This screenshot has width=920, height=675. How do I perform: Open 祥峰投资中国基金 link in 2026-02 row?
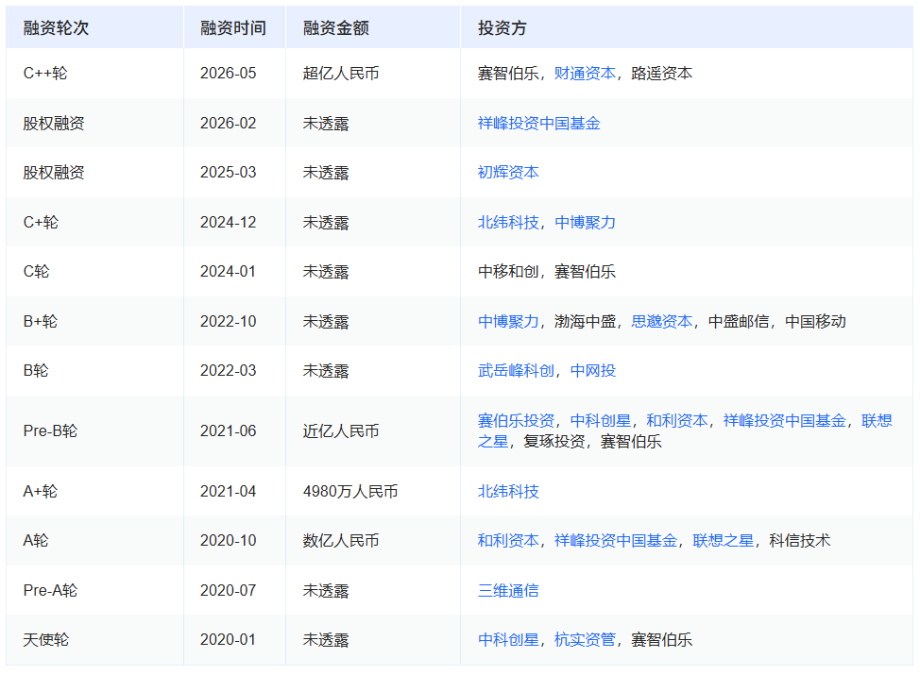pos(539,123)
